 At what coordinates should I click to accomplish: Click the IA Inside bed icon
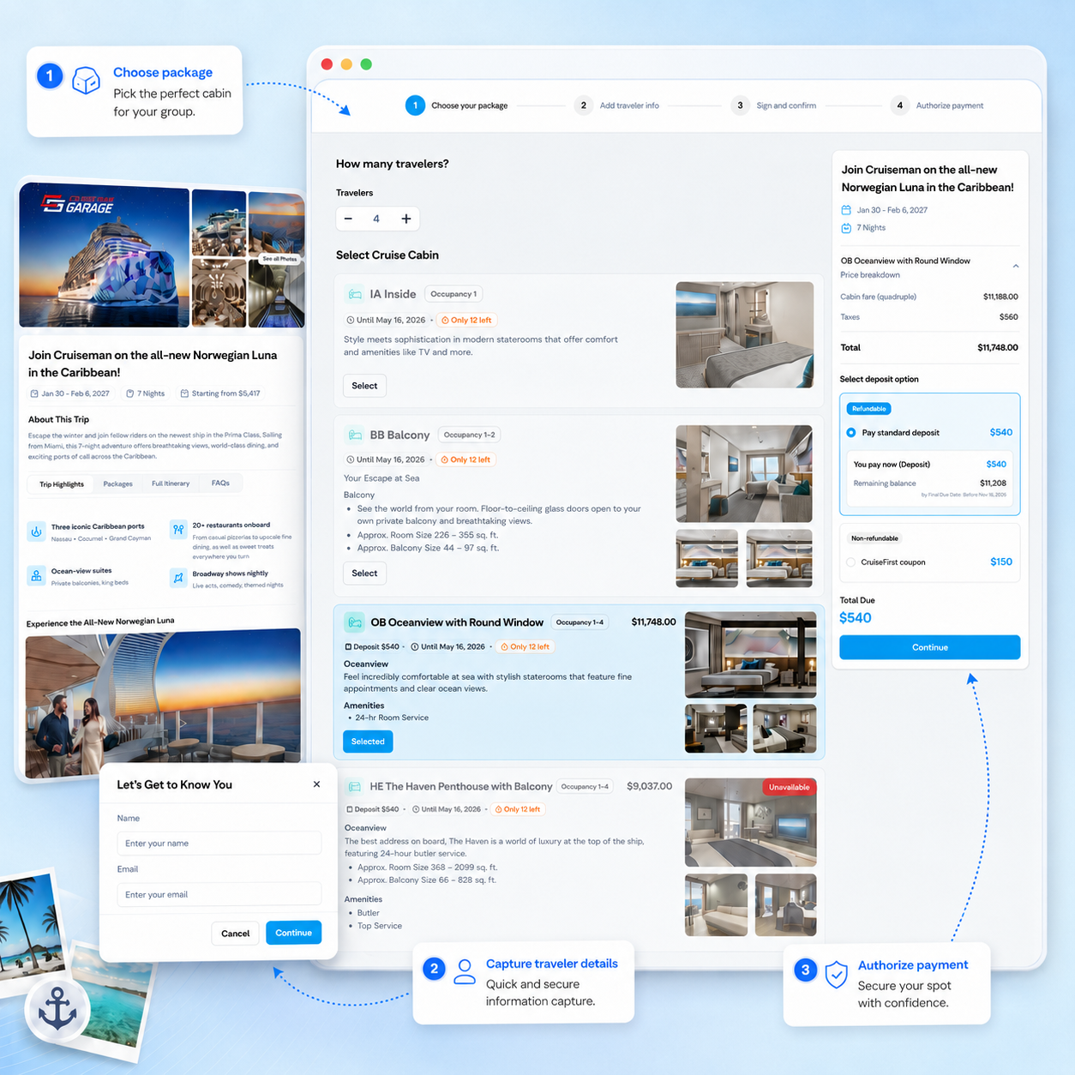355,294
